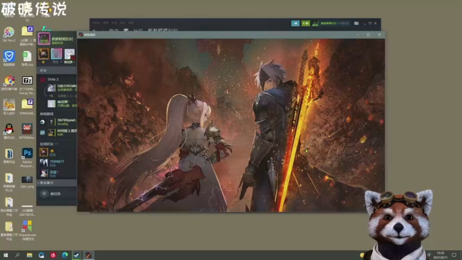
Task: Open the blue Q browser taskbar icon
Action: click(41, 255)
